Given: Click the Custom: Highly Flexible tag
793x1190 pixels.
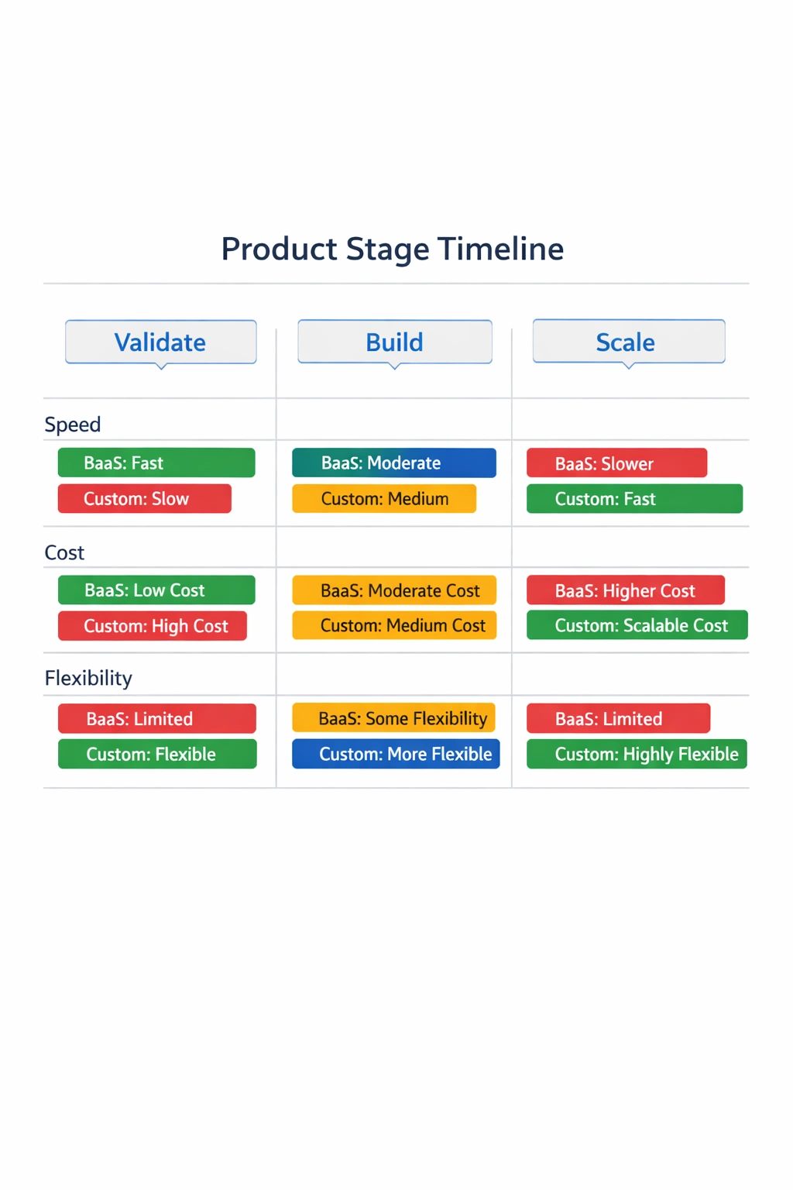Looking at the screenshot, I should pos(636,754).
